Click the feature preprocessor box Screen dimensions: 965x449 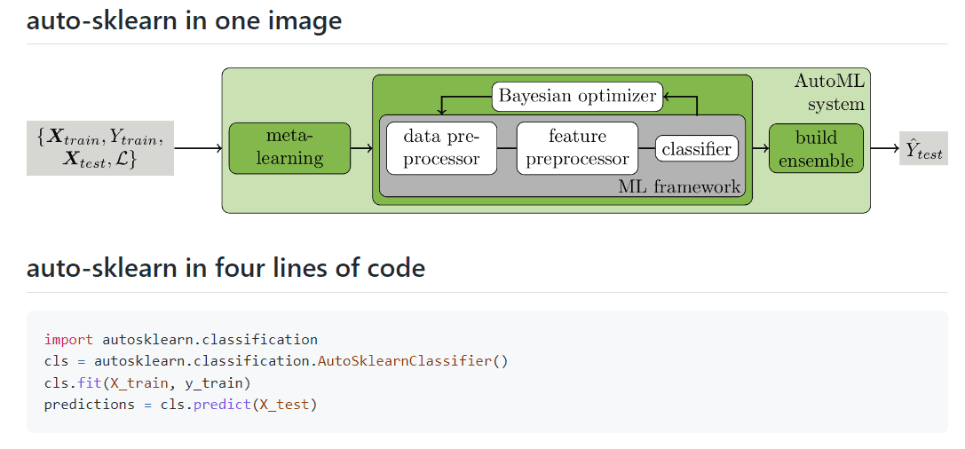click(x=577, y=148)
